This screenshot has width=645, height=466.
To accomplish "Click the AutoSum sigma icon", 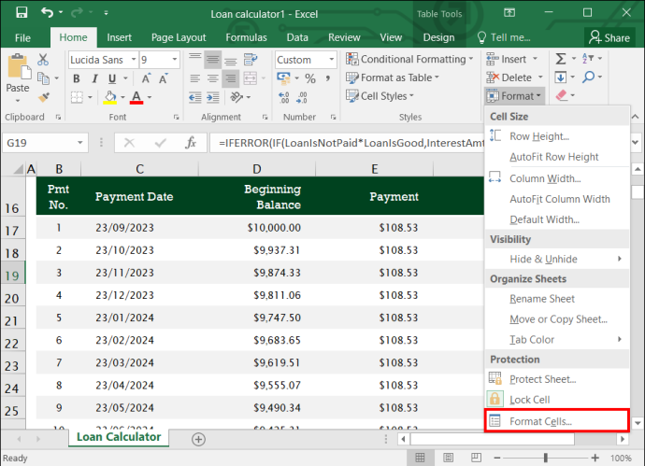I will [x=560, y=59].
